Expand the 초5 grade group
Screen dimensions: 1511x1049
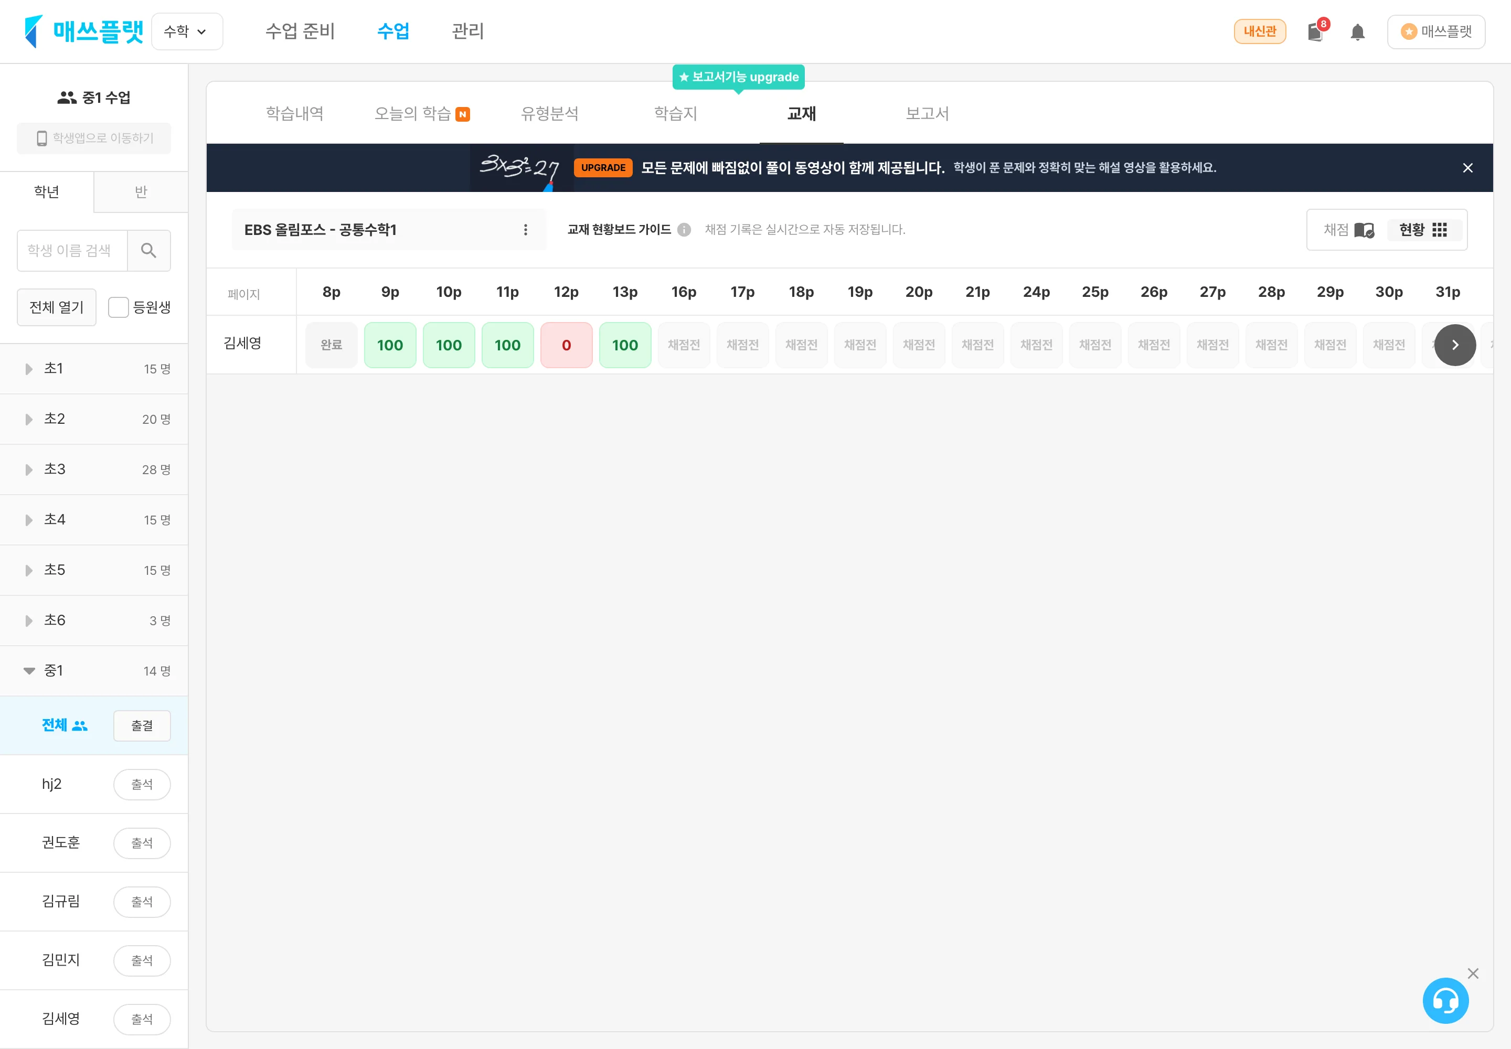[x=94, y=570]
